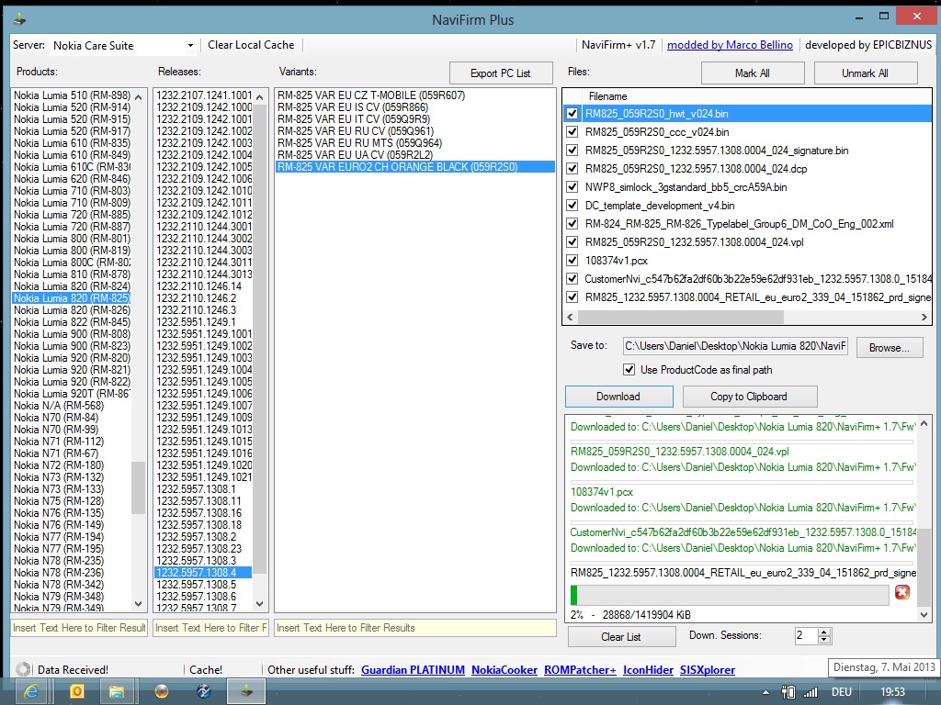Click the Releases list scroll-down arrow
Screen dimensions: 941x705
point(259,604)
